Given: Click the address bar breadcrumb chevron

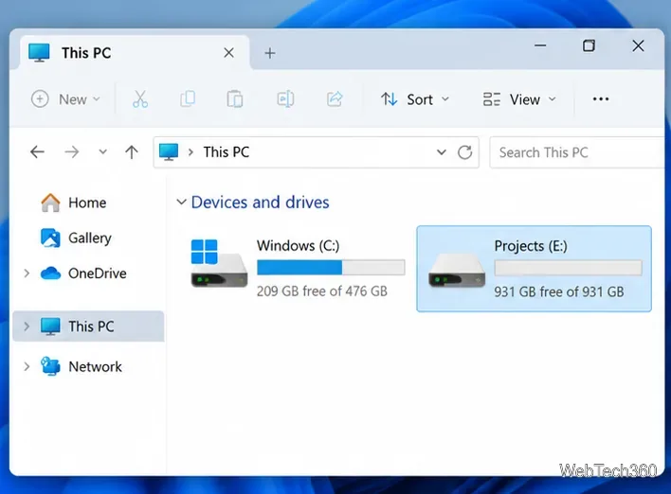Looking at the screenshot, I should click(x=190, y=152).
